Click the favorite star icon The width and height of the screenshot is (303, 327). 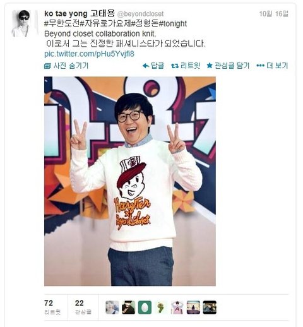pyautogui.click(x=210, y=66)
